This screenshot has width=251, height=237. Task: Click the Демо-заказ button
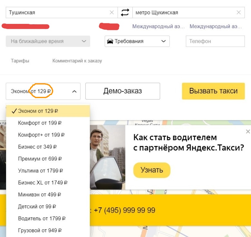[x=123, y=91]
